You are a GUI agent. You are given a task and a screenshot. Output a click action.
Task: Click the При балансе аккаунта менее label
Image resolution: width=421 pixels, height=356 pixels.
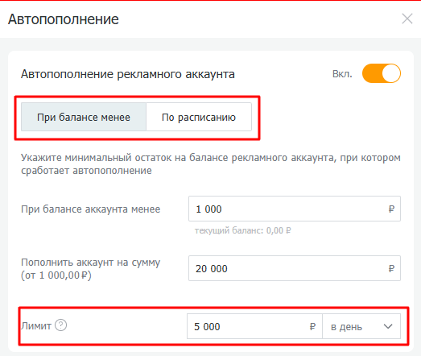click(x=91, y=209)
